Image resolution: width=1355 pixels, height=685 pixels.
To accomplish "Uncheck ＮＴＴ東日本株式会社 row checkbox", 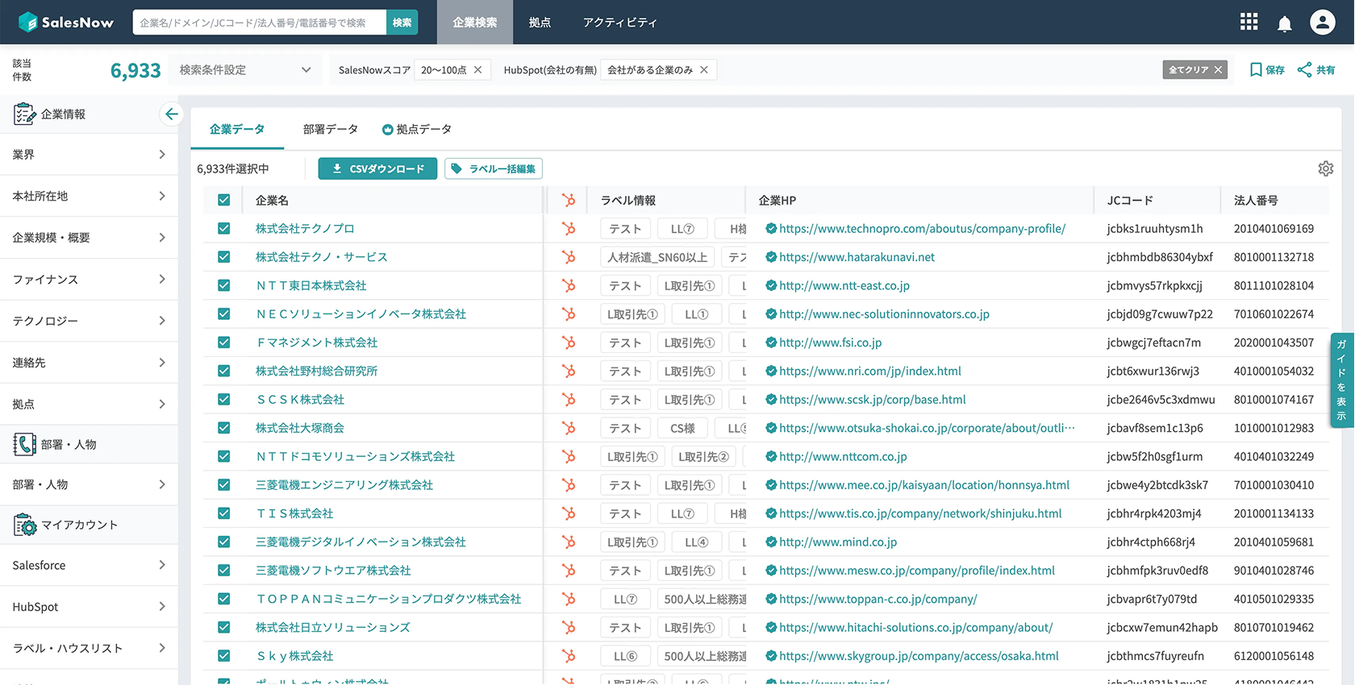I will [x=224, y=285].
